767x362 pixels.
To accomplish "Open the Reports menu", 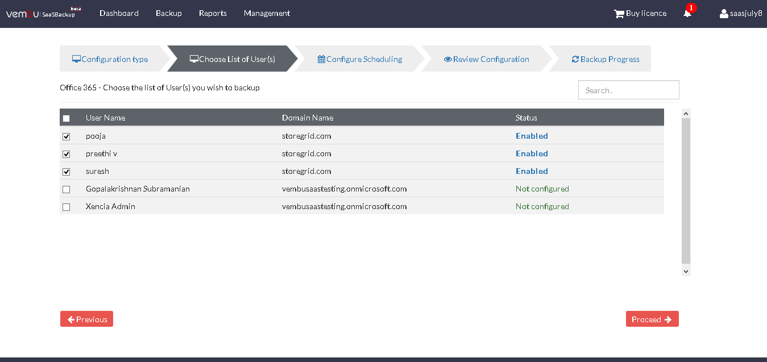I will pyautogui.click(x=213, y=13).
